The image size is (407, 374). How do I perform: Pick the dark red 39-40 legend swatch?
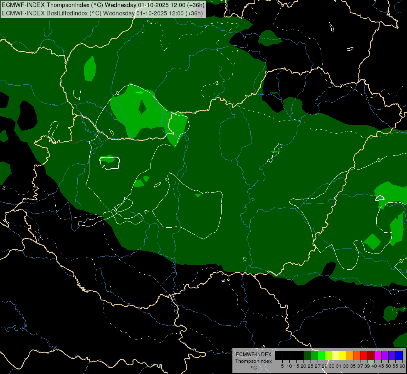(x=371, y=355)
